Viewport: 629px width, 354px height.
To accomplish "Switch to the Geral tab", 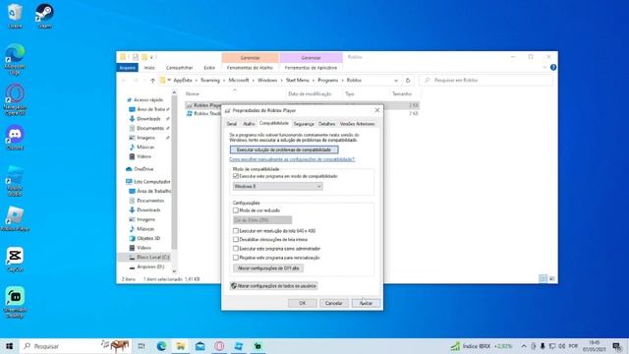I will pos(232,124).
